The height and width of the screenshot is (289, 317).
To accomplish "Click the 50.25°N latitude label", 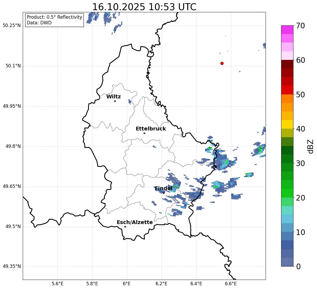I will [x=12, y=26].
